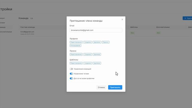Click the green Все badge under Дополнительные column
192x108 pixels.
click(158, 33)
